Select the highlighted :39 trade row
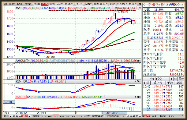Viewport: 187px width, 120px height. [x=163, y=110]
